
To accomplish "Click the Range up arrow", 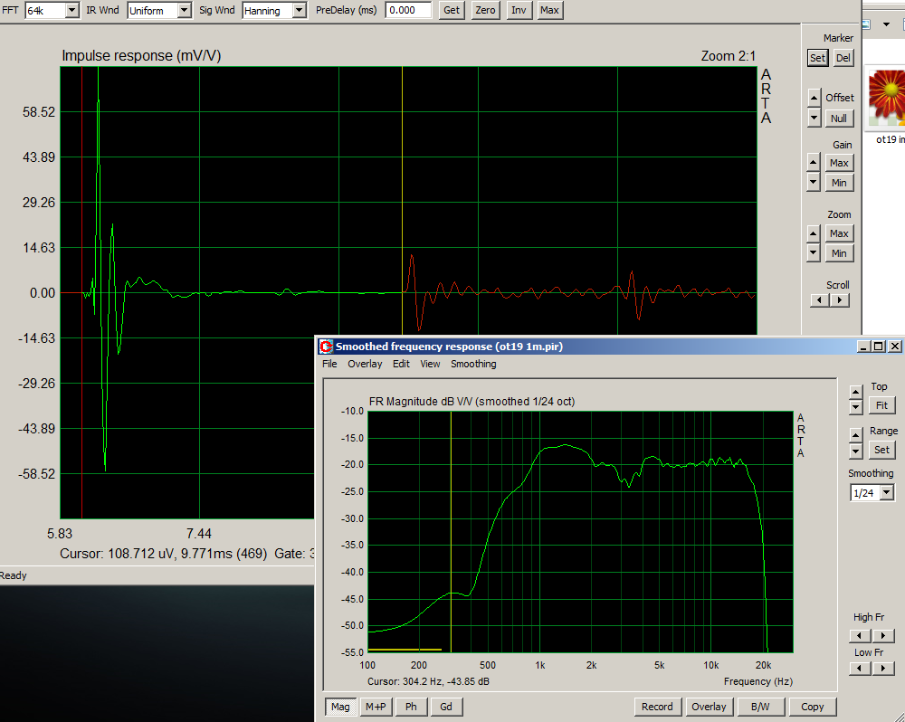I will tap(856, 435).
